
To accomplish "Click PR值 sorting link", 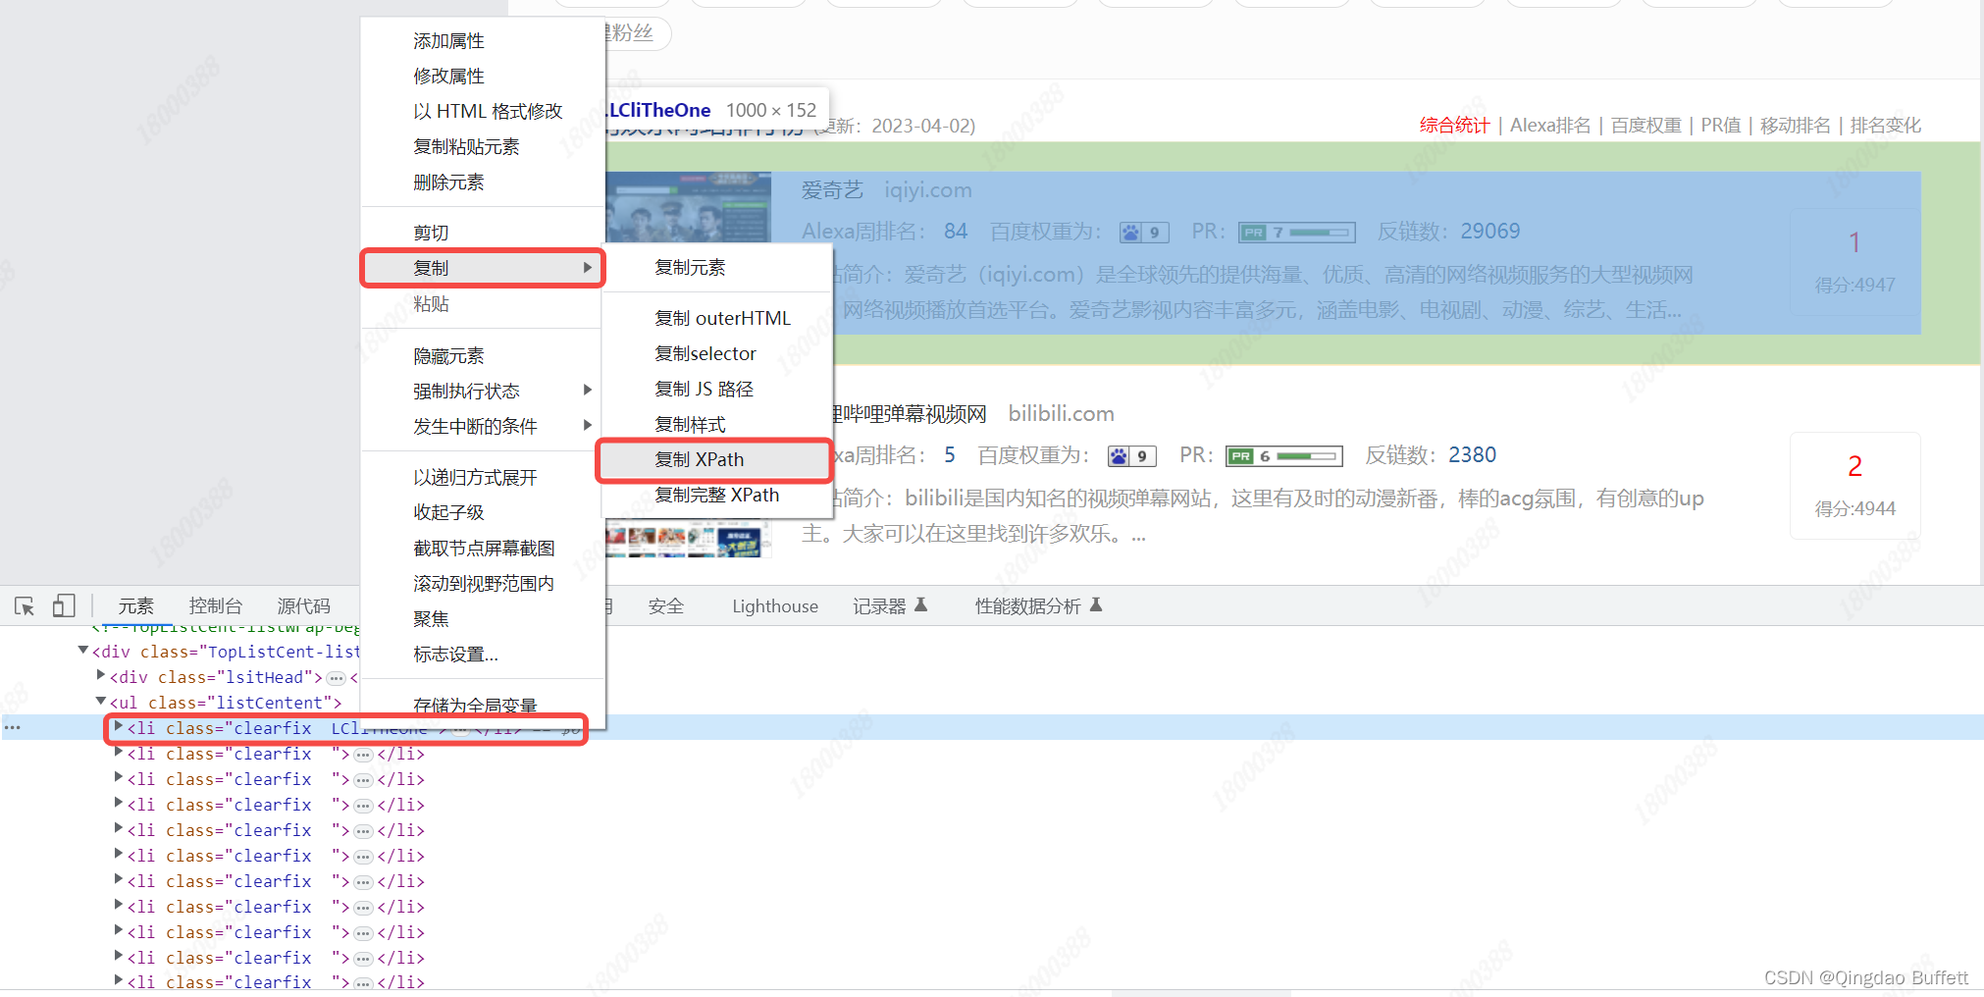I will (x=1721, y=126).
